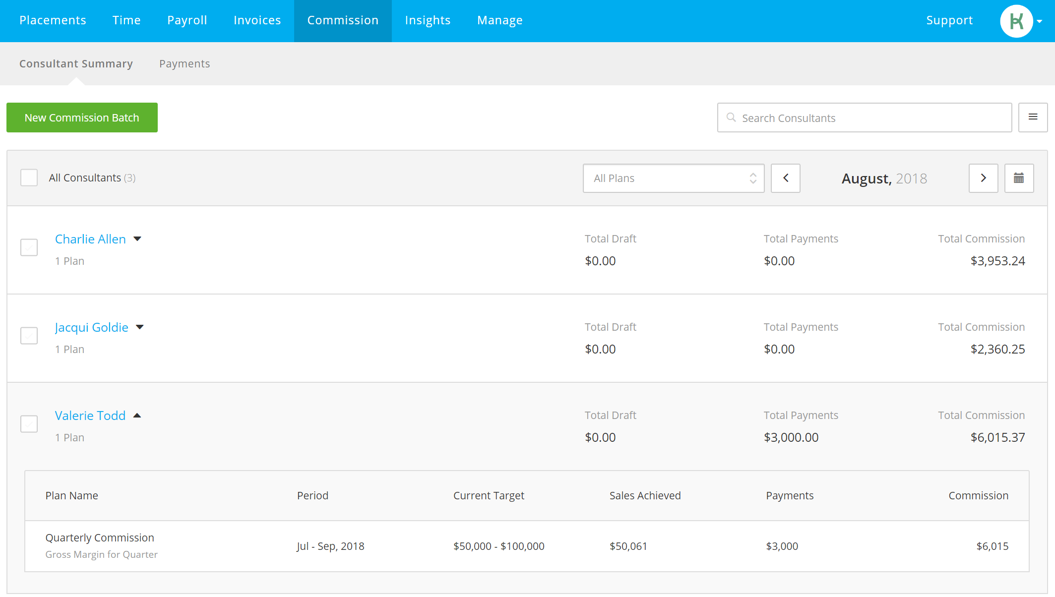The width and height of the screenshot is (1055, 597).
Task: Click the Plan Name column header
Action: [71, 495]
